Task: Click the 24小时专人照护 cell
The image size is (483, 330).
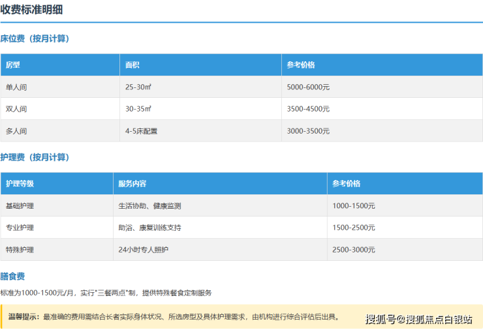Action: pyautogui.click(x=144, y=250)
